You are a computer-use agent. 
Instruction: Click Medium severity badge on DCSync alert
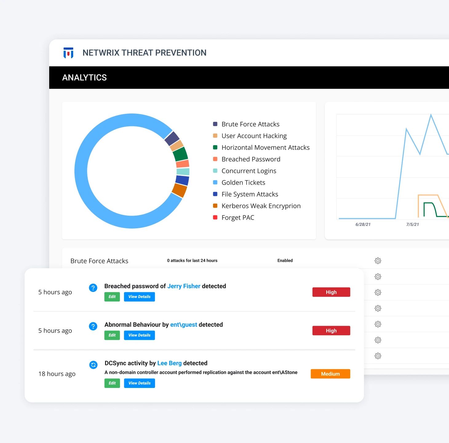click(331, 374)
